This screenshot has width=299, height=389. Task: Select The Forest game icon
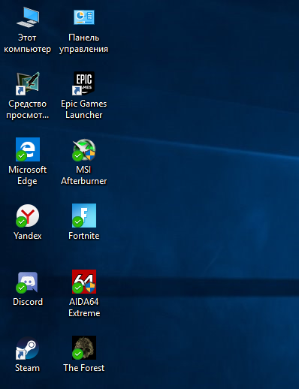coord(84,348)
